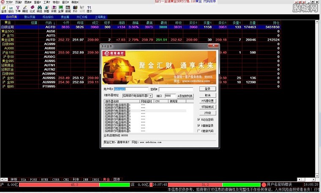Open the 预警 alert toolbar icon
This screenshot has height=193, width=321.
coord(47,9)
